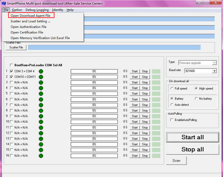223x177 pixels.
Task: Enable the EnableAutoPolling checkbox
Action: (172, 120)
